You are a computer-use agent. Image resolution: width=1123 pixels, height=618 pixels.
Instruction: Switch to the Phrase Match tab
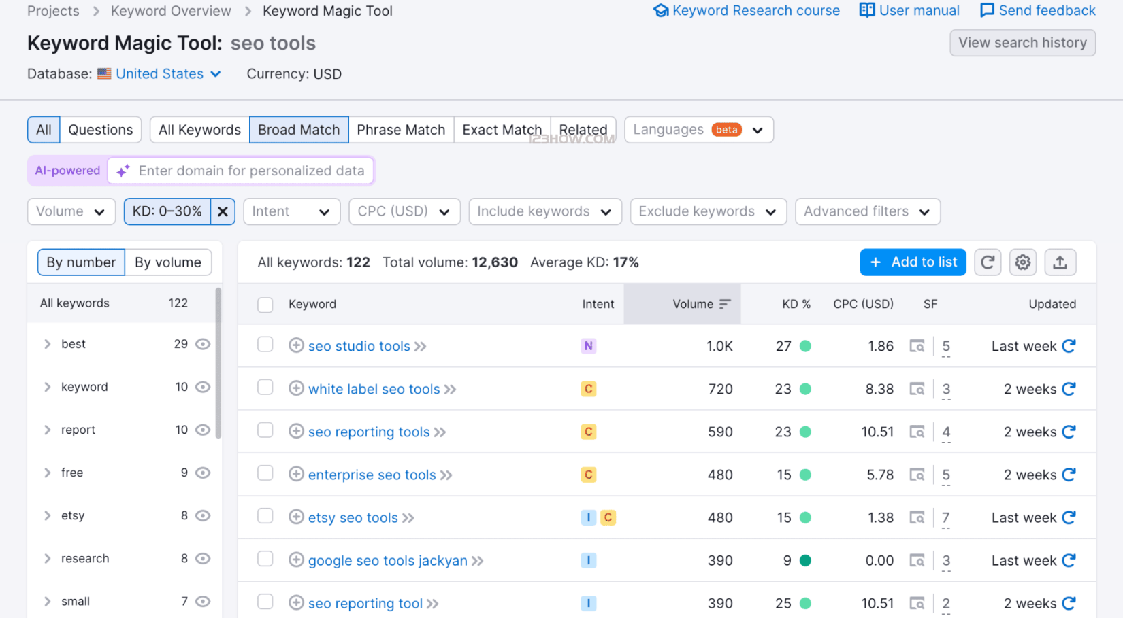401,130
